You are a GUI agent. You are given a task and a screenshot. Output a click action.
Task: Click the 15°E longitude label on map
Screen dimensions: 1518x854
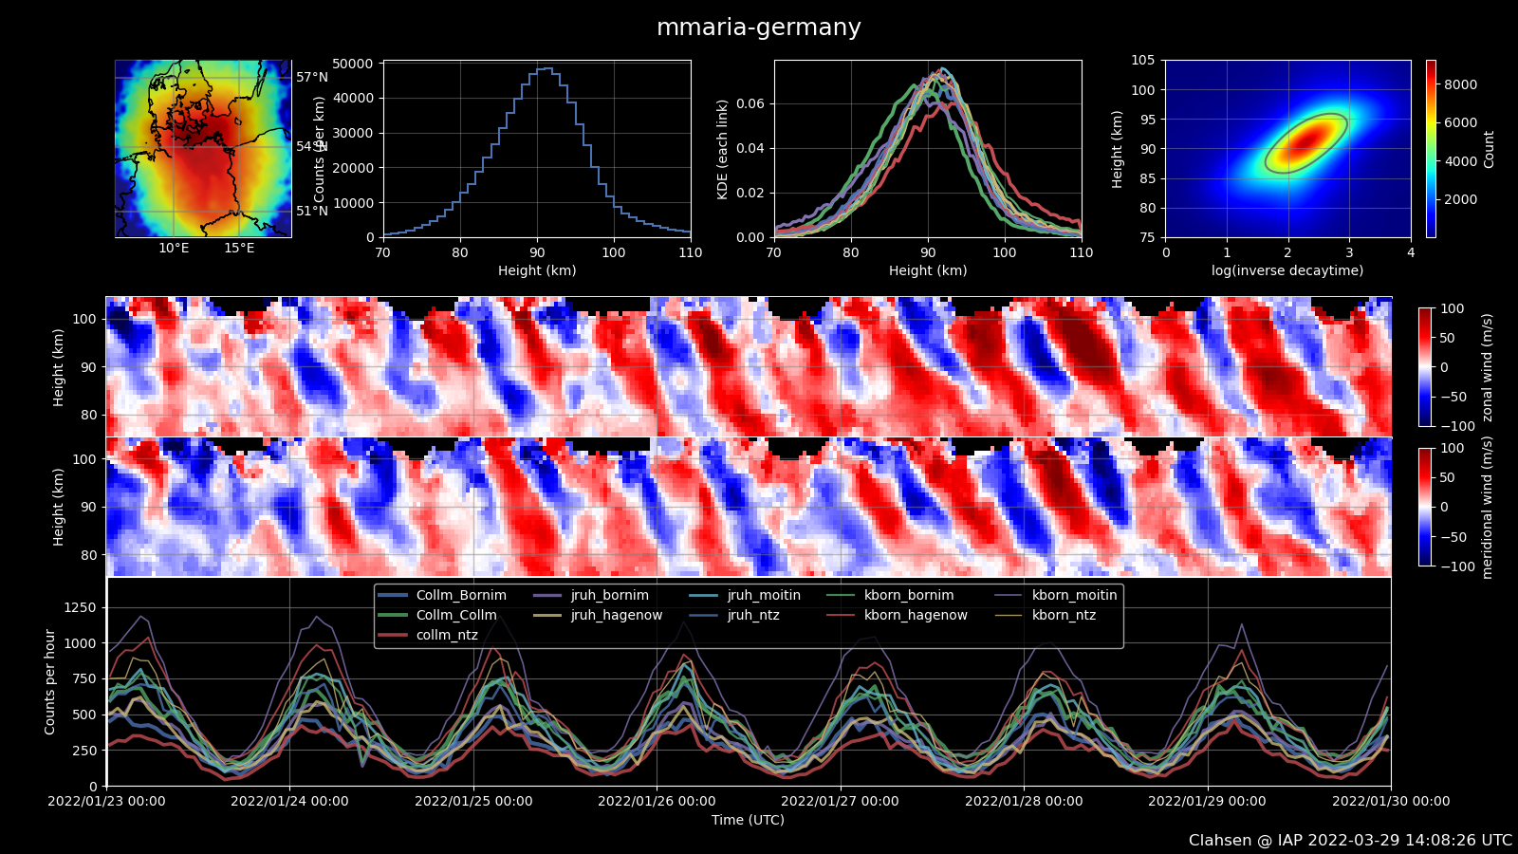(239, 249)
